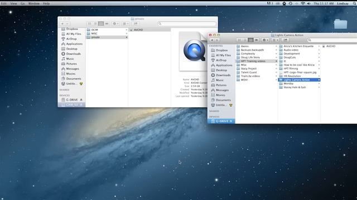The image size is (357, 200).
Task: Go forward in Lights Camera Action window
Action: click(217, 40)
